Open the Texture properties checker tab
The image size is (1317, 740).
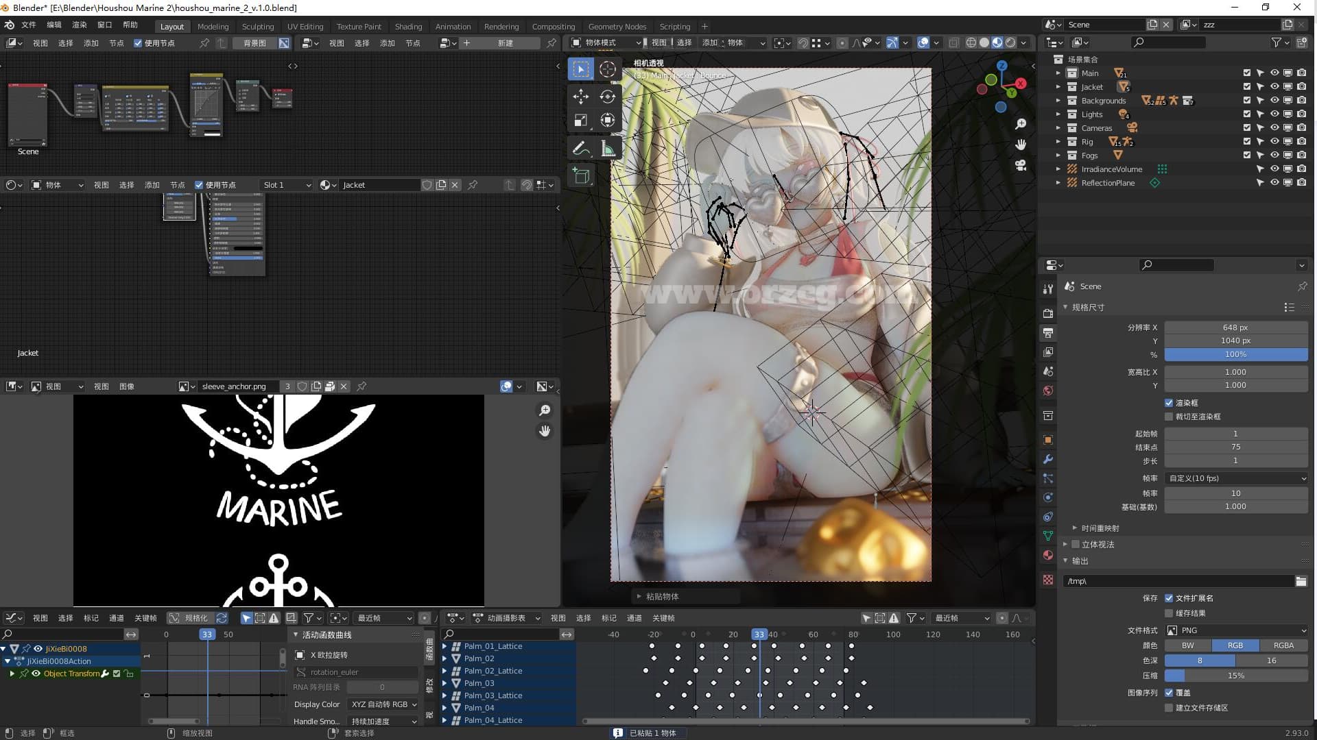coord(1047,580)
